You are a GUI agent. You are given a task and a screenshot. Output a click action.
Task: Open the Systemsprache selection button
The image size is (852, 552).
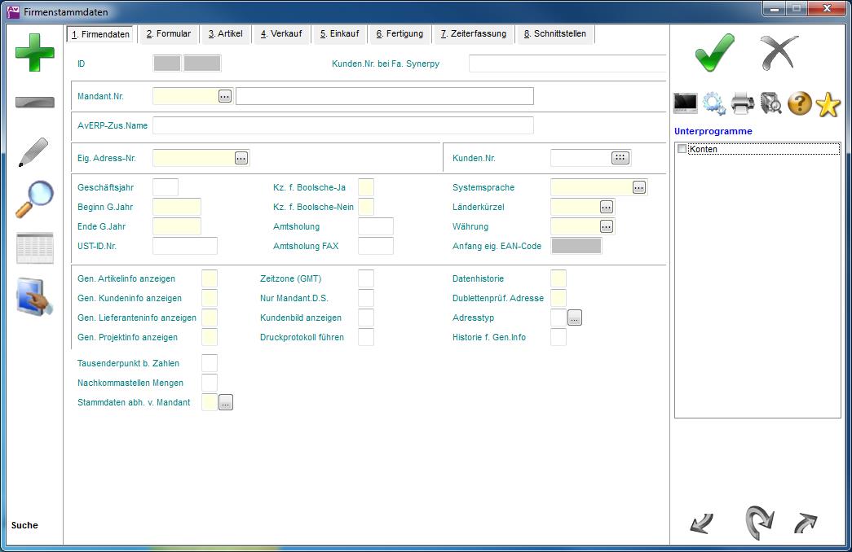pos(639,187)
